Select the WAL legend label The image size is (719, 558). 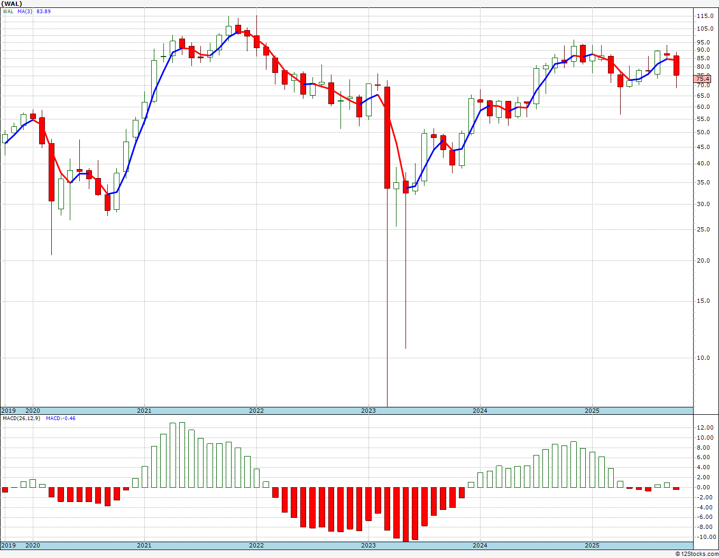(8, 12)
